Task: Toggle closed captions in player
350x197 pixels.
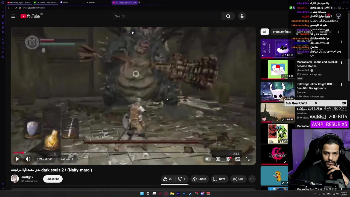Action: 218,159
